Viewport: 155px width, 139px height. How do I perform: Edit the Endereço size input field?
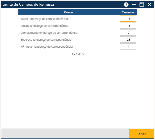click(128, 40)
